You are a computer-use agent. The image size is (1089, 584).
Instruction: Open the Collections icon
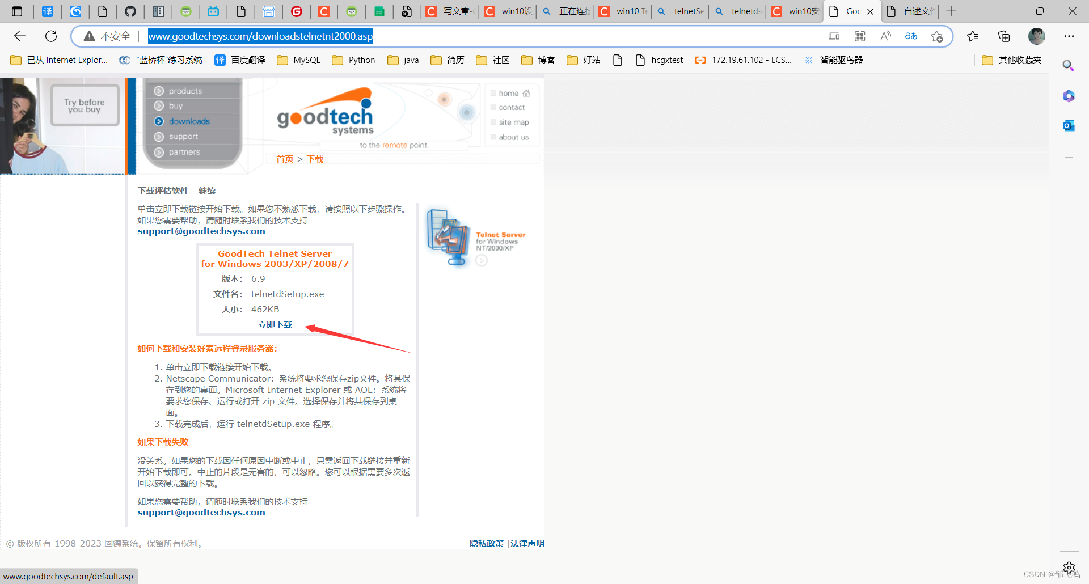[x=1004, y=36]
